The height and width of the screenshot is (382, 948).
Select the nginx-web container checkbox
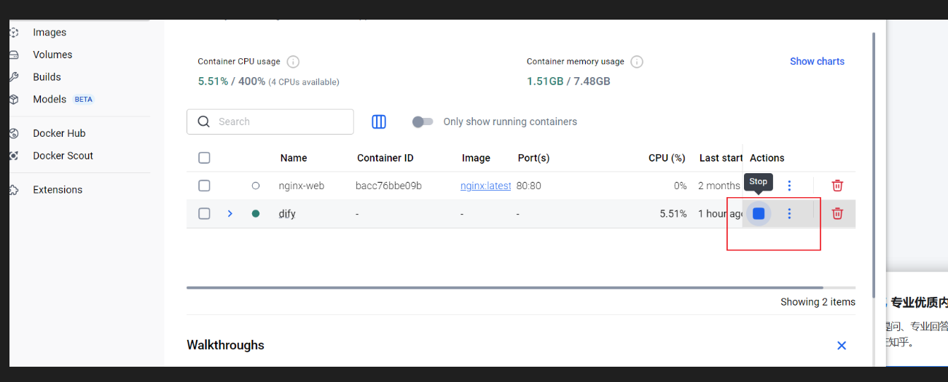pyautogui.click(x=204, y=186)
